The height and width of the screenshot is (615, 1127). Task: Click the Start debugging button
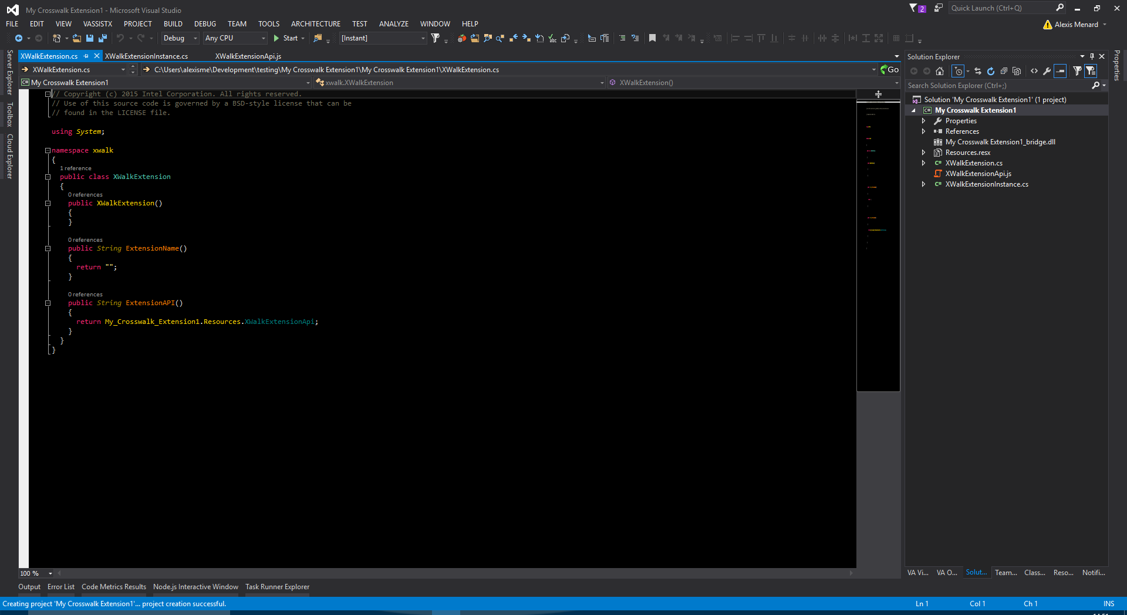tap(288, 38)
